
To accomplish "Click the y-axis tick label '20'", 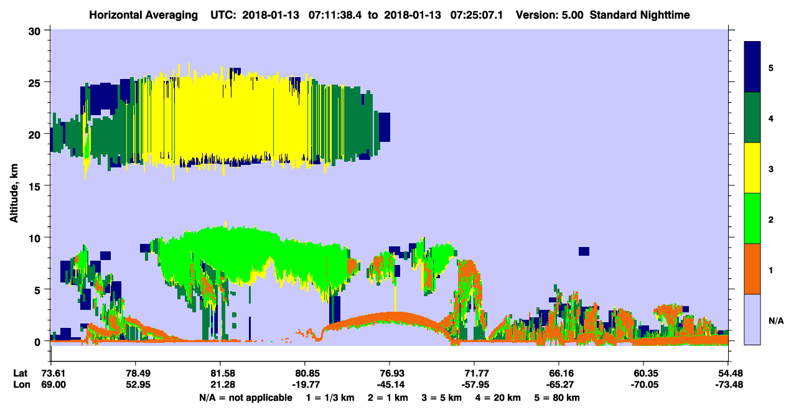I will [x=36, y=134].
